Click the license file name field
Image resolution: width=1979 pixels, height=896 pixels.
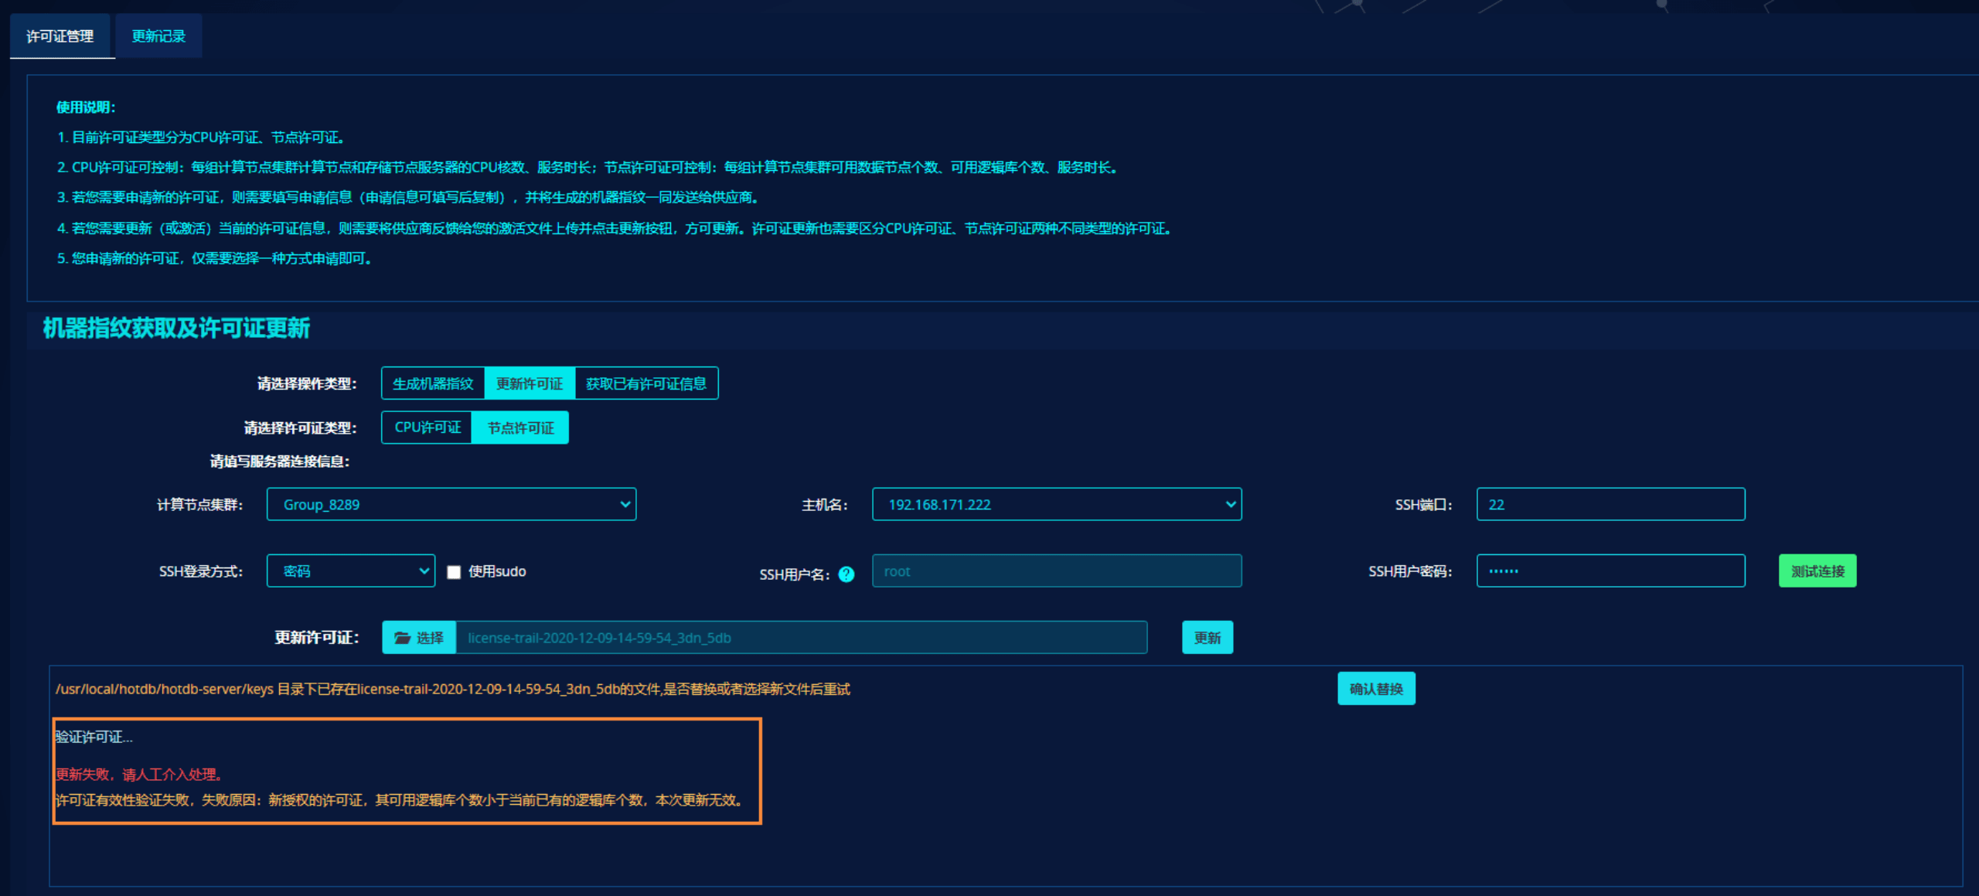click(x=801, y=638)
